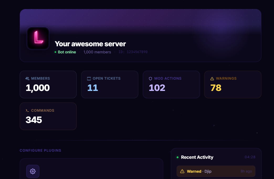Click the Warnings card label

pos(226,78)
